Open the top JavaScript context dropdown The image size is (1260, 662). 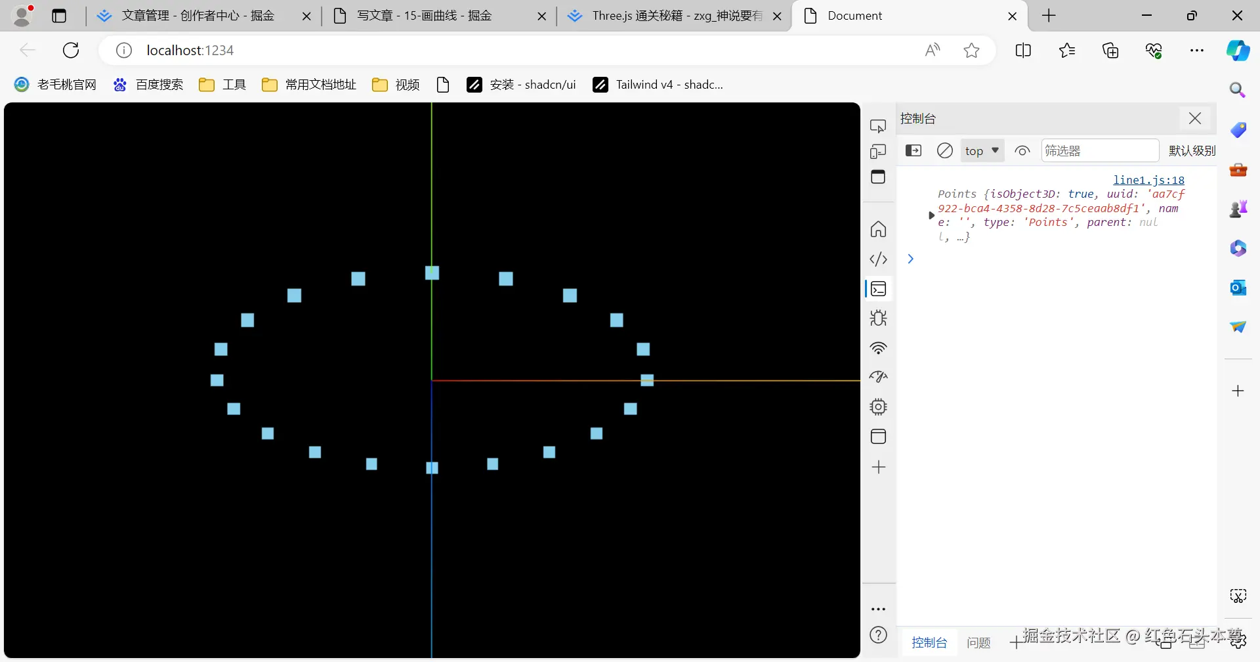tap(982, 151)
